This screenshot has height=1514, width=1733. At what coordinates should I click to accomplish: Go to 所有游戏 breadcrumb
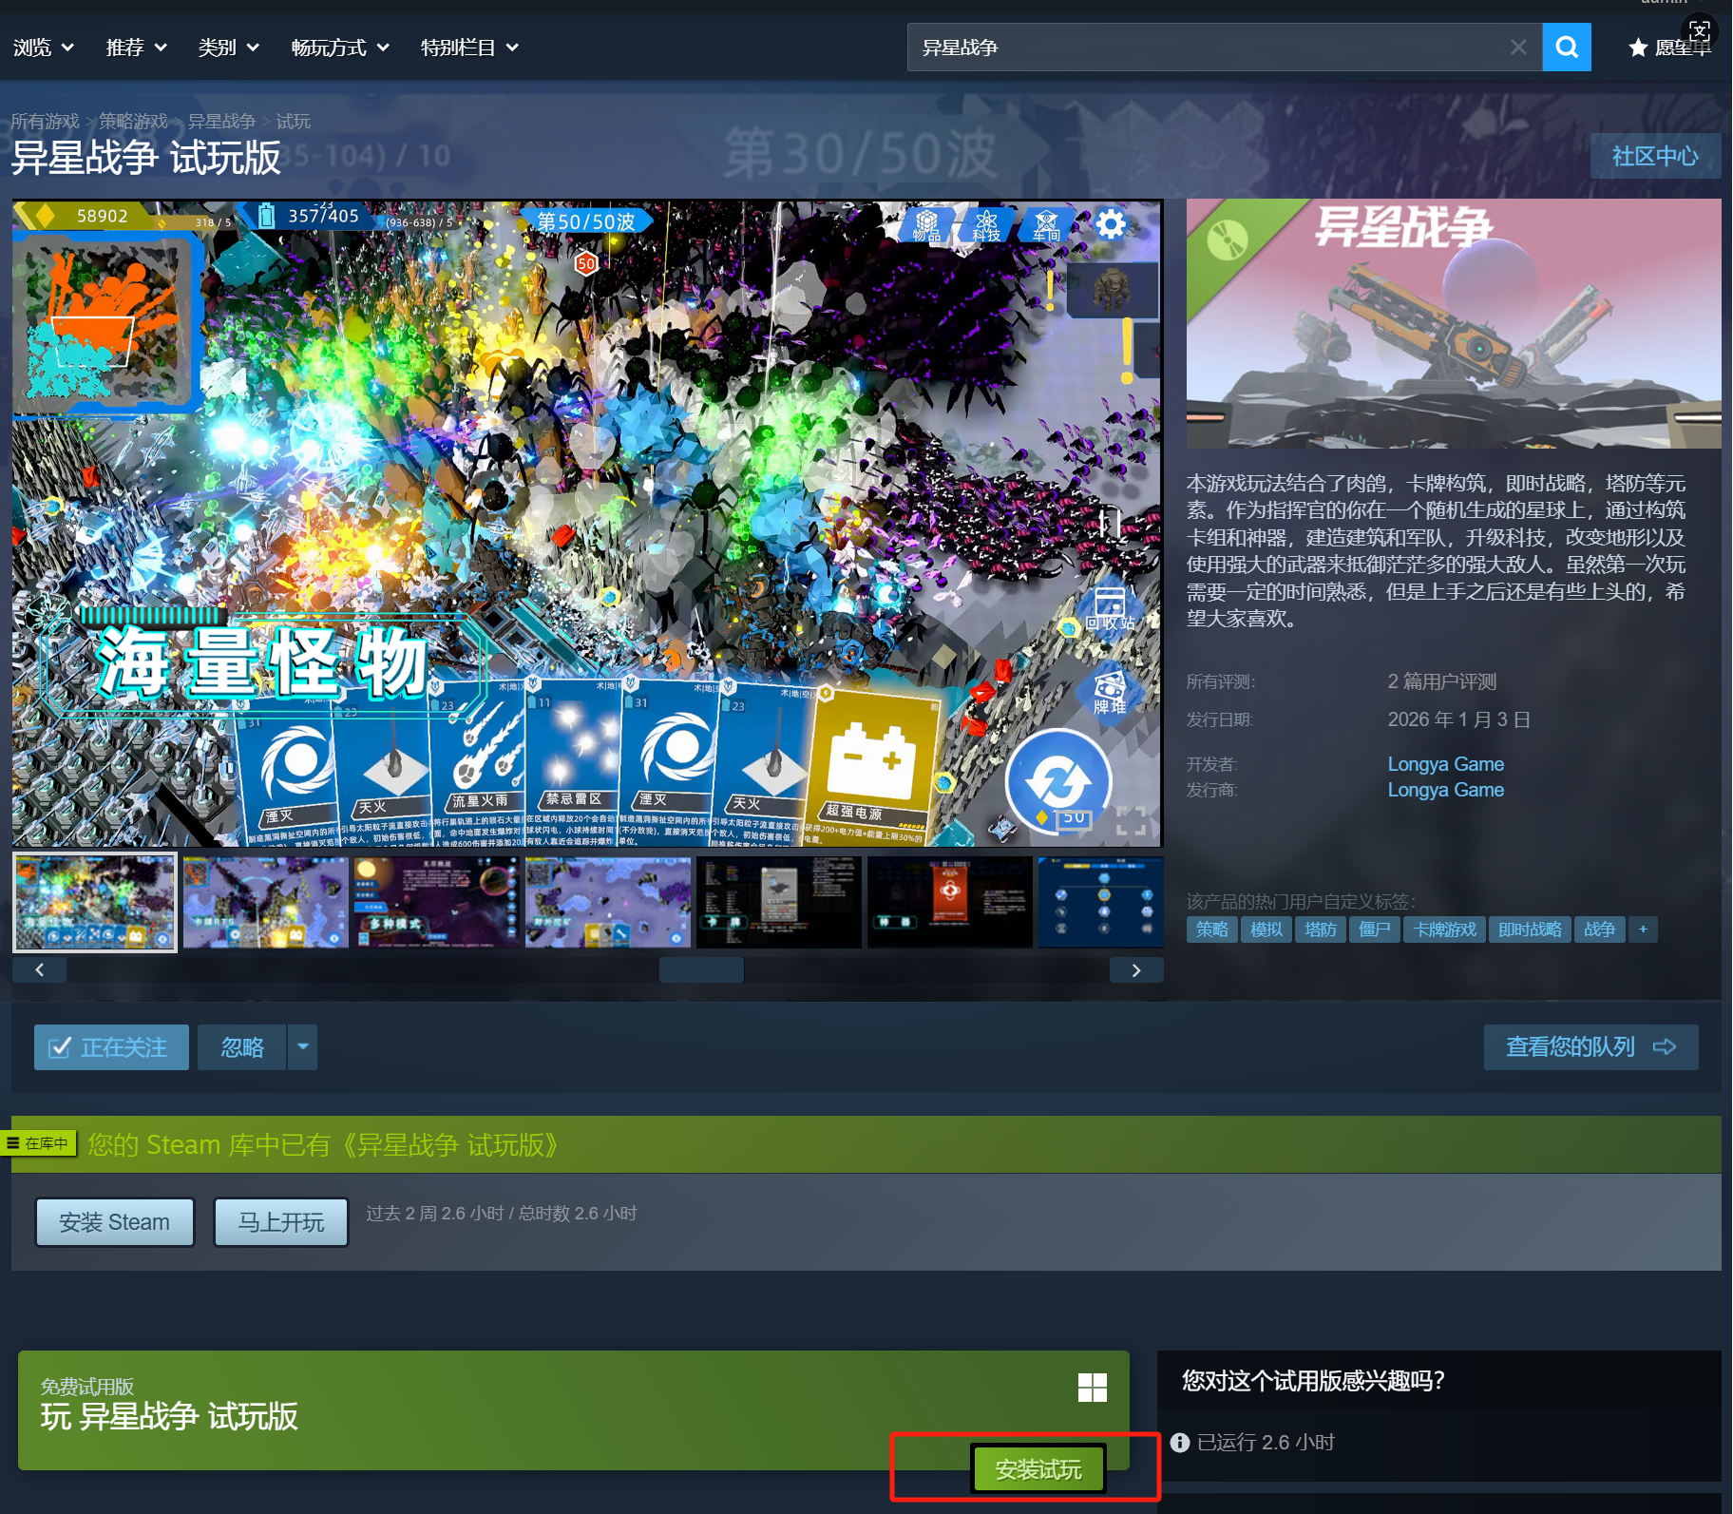[x=45, y=122]
